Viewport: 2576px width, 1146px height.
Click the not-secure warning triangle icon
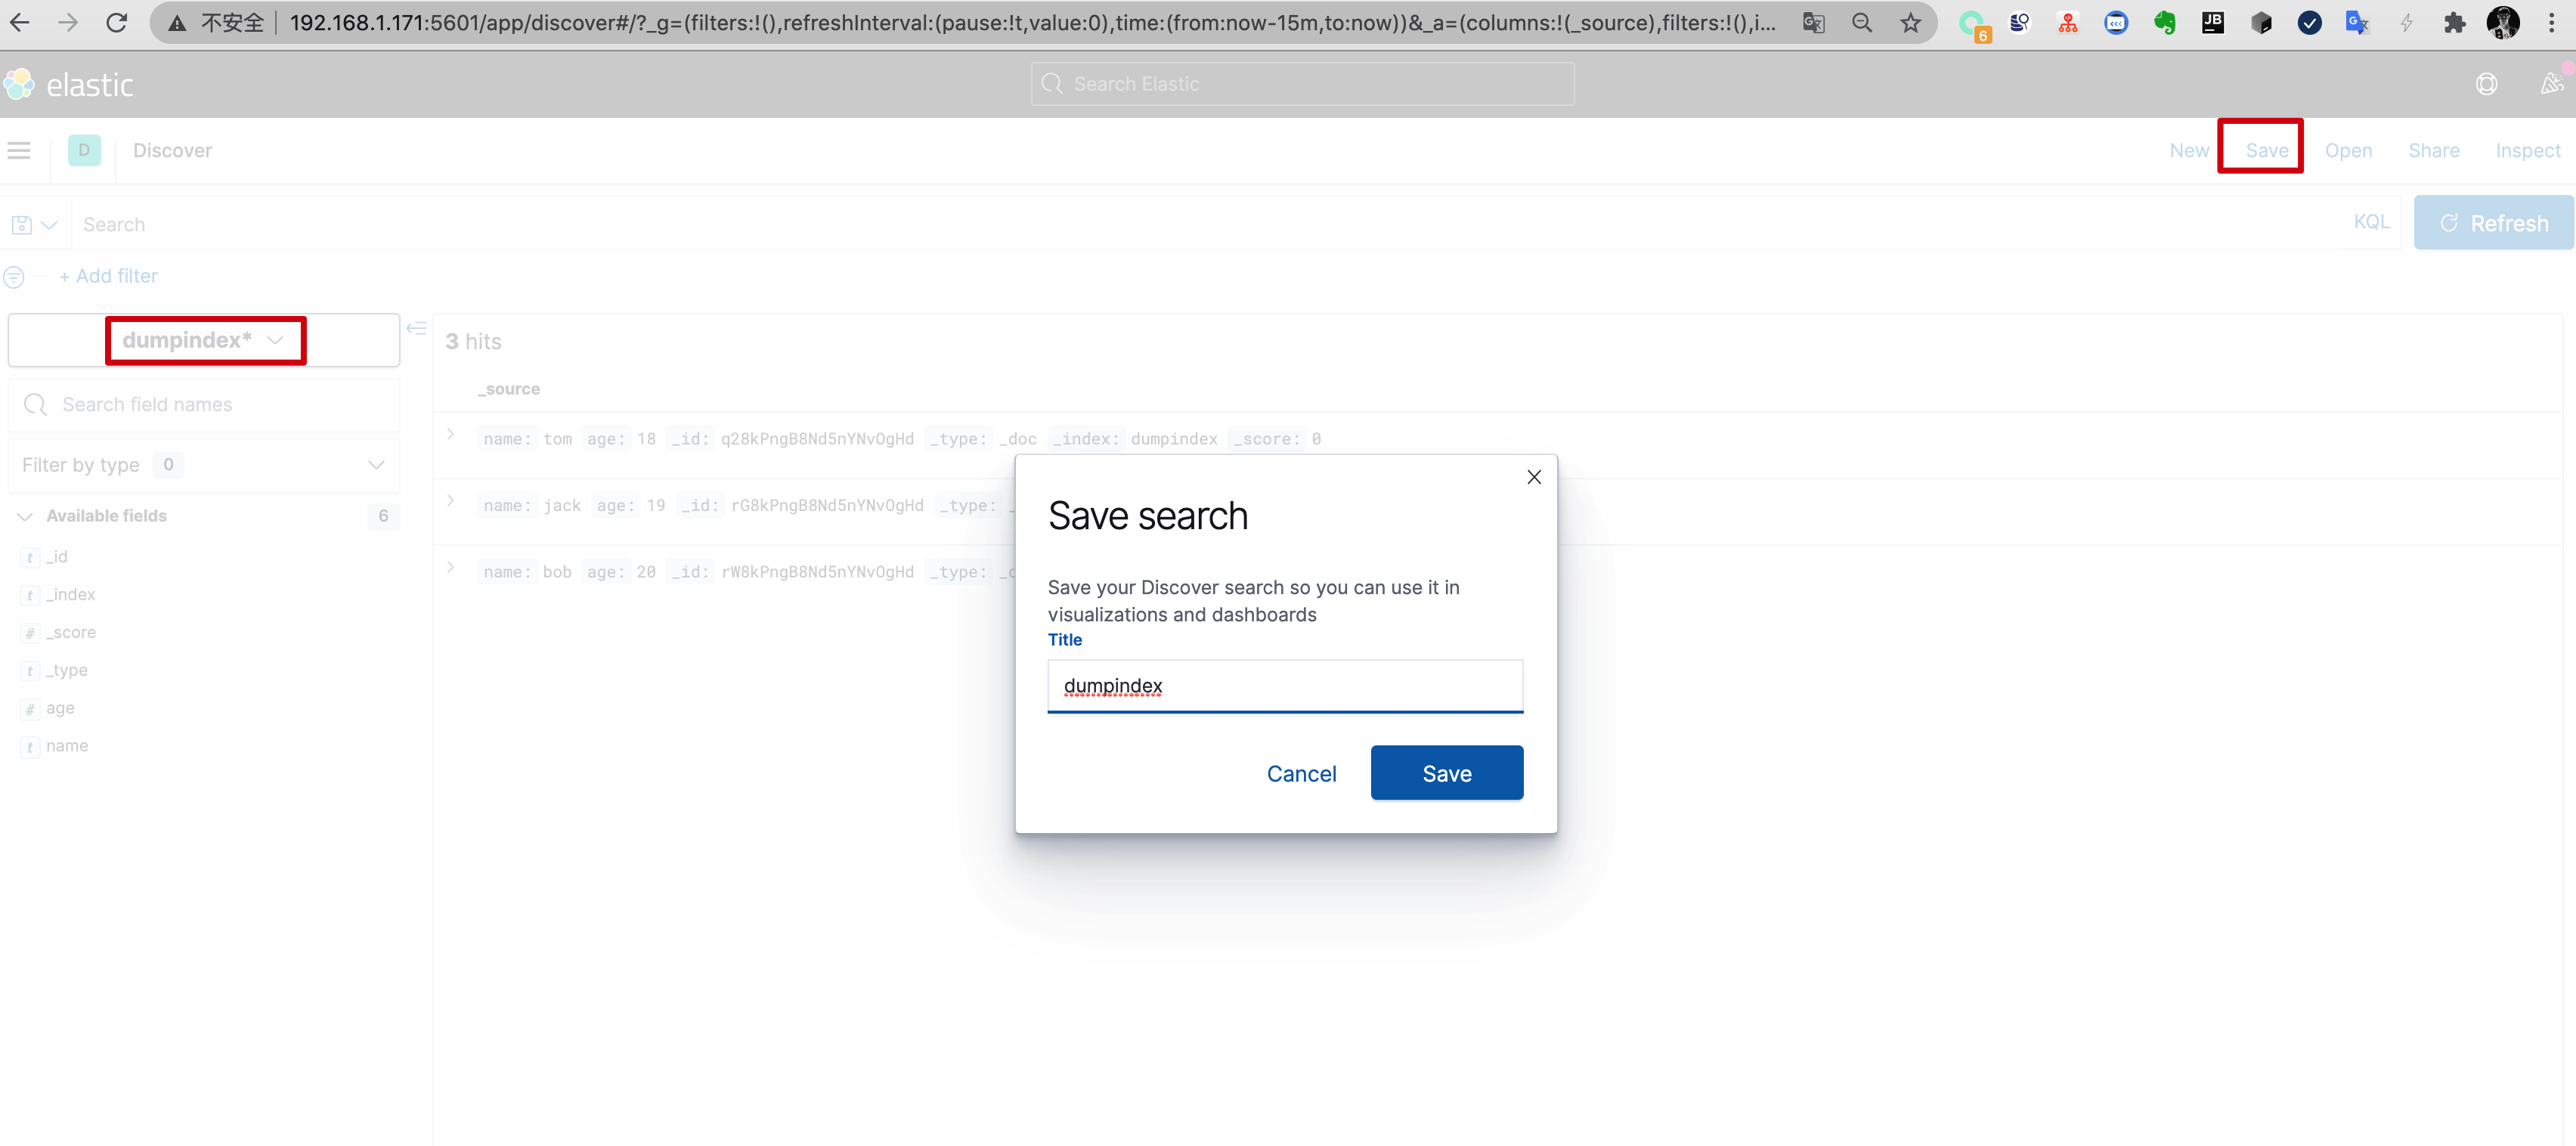[177, 23]
